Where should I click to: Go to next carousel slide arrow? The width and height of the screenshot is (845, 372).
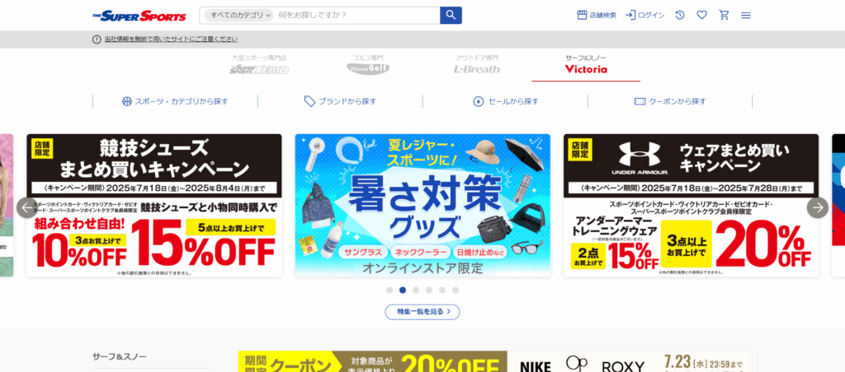(818, 207)
